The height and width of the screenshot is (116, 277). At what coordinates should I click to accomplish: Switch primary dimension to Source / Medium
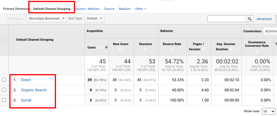click(87, 9)
